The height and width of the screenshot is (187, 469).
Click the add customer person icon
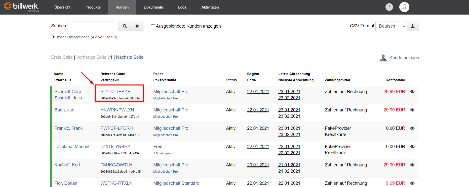coord(383,58)
